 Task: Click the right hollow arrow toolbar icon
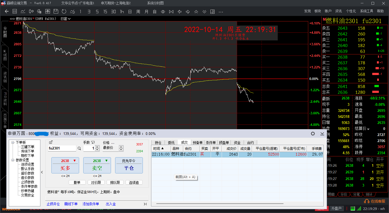188,12
